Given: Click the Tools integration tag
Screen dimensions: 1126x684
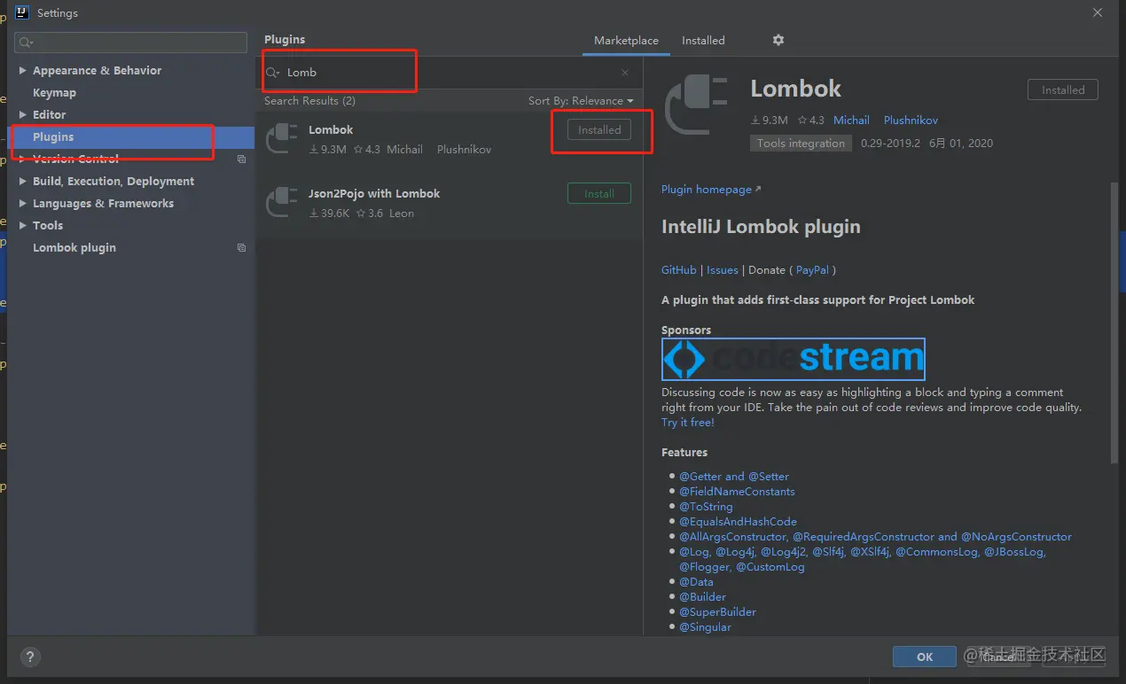Looking at the screenshot, I should click(x=801, y=144).
